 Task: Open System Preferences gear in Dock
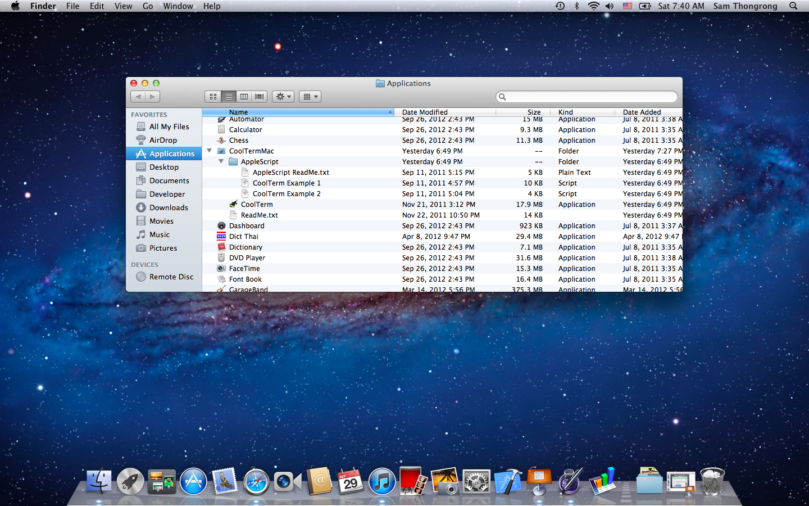(476, 482)
